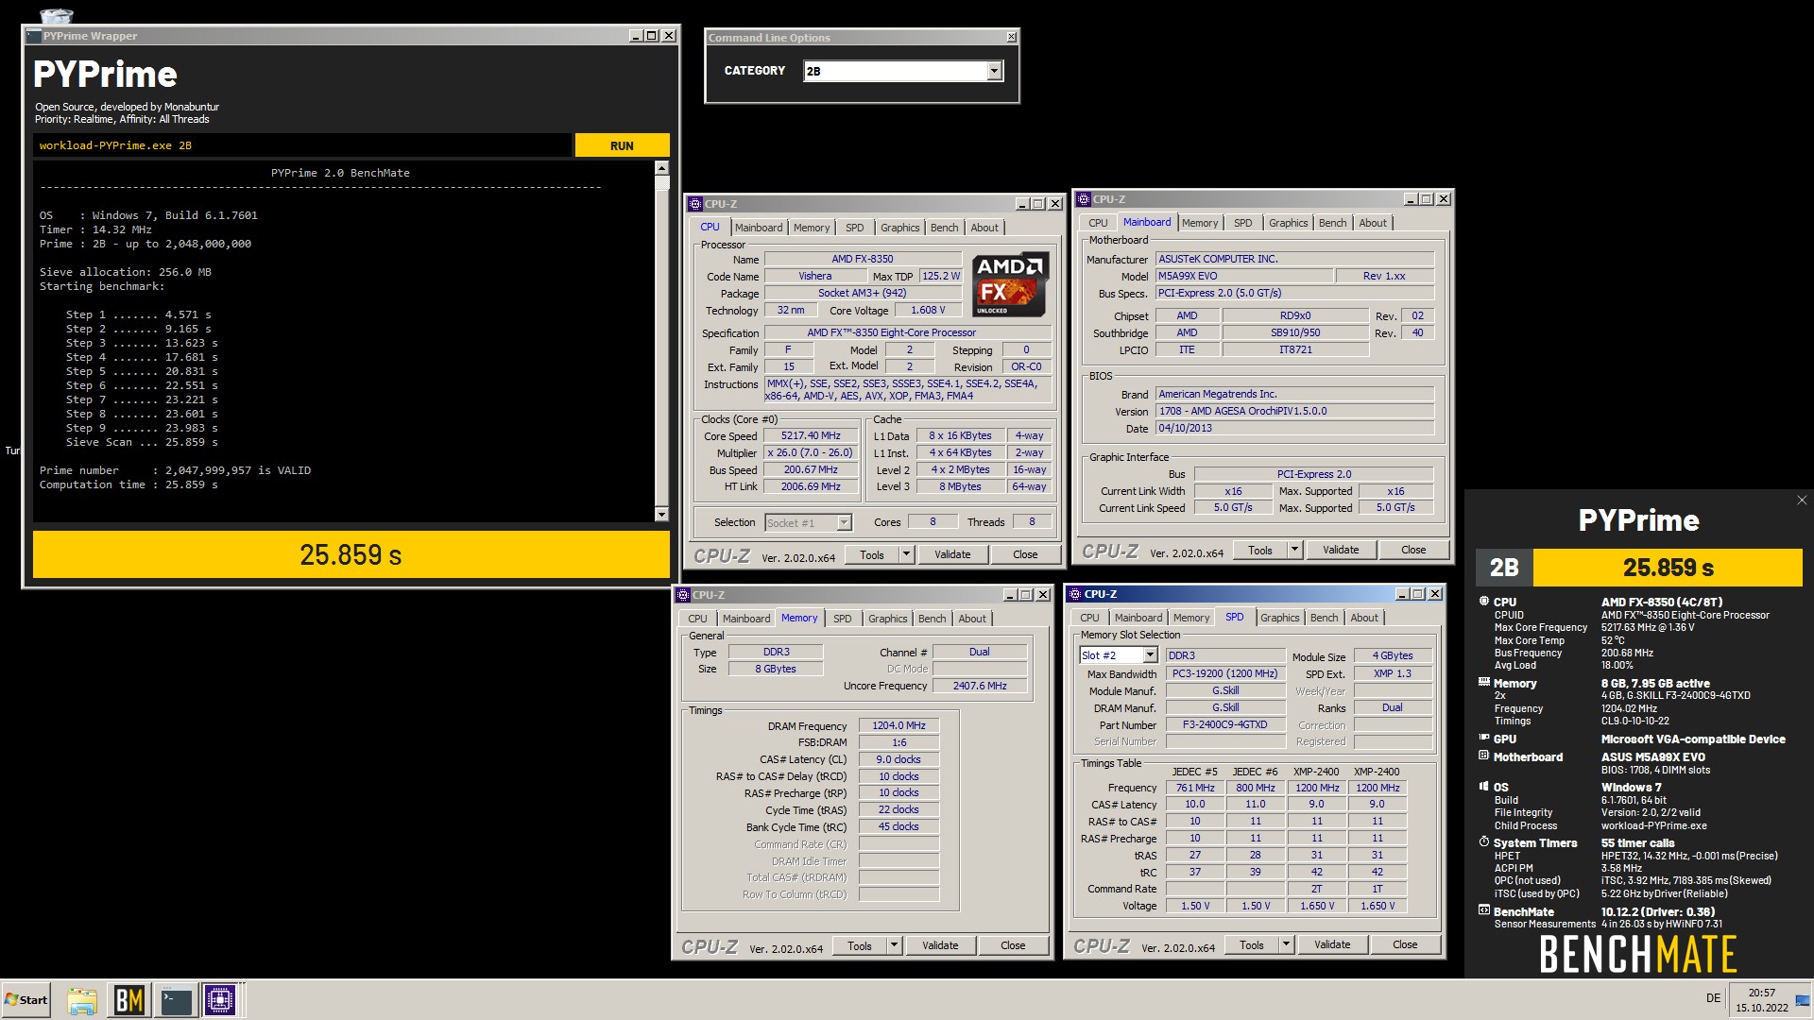Expand Tools dropdown arrow in CPU-Z SPD window
This screenshot has width=1814, height=1020.
point(1286,944)
